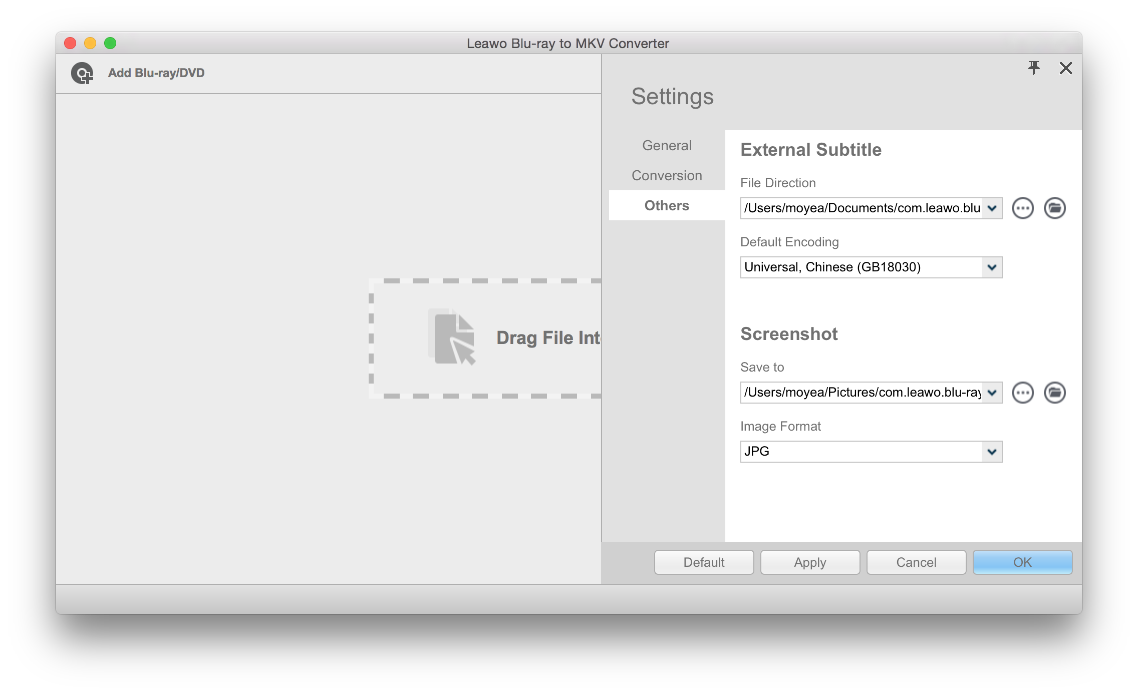Open the screenshot Save to folder icon

[1054, 393]
